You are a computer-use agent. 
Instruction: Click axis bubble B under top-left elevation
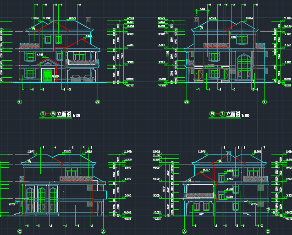pos(97,101)
